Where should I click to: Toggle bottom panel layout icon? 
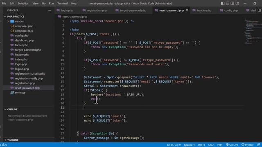[x=228, y=3]
